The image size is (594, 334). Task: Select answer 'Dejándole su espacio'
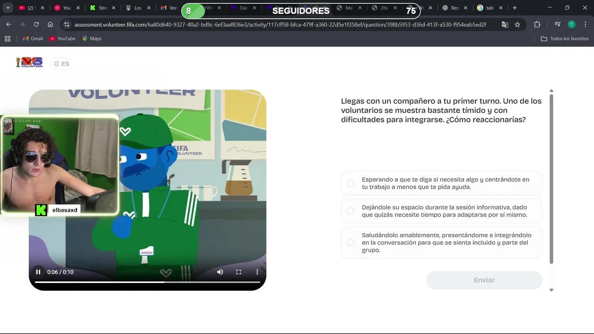click(x=441, y=211)
